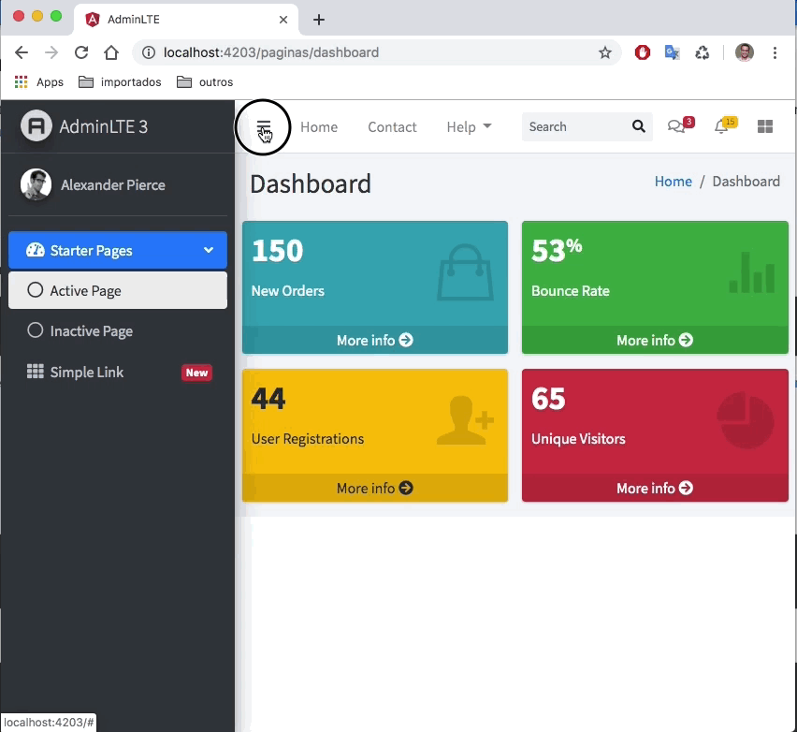This screenshot has width=797, height=732.
Task: Toggle the sidebar with the hamburger menu icon
Action: [263, 126]
